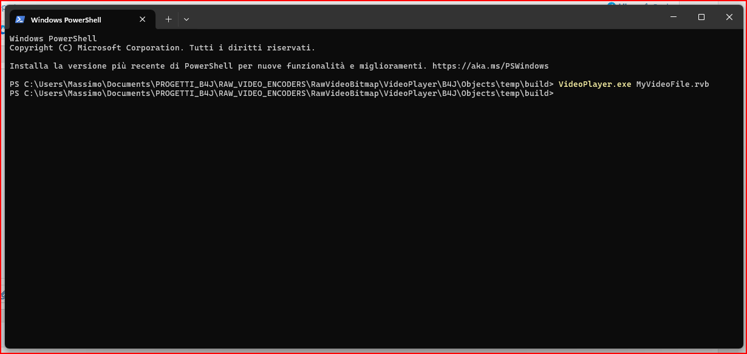
Task: Close the Windows PowerShell tab
Action: pyautogui.click(x=143, y=19)
